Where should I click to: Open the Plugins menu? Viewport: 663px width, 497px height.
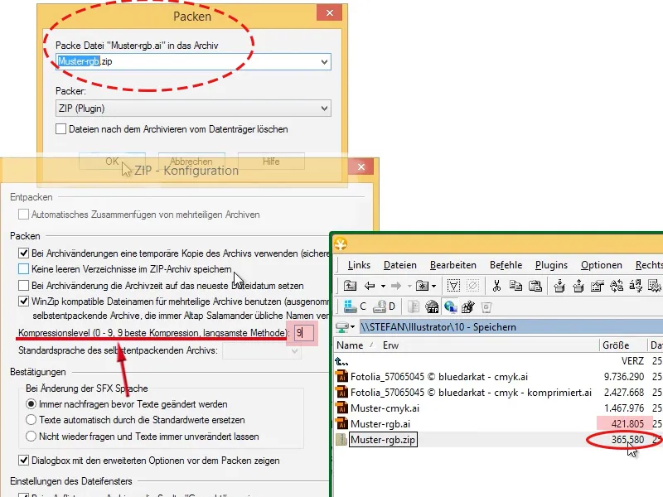551,265
